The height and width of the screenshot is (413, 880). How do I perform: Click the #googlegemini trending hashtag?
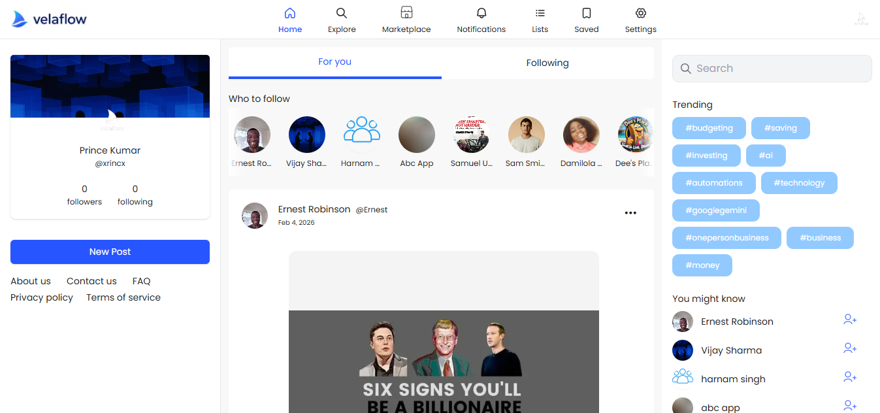click(717, 210)
